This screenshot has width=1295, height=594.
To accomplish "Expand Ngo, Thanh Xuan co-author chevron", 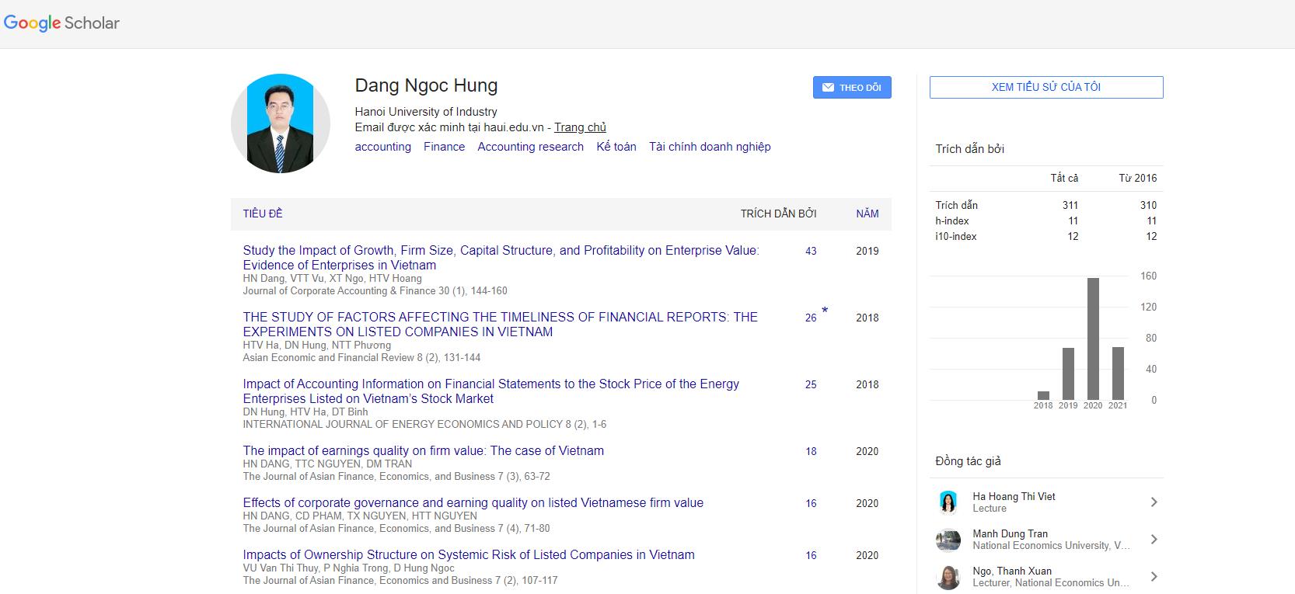I will click(x=1154, y=577).
